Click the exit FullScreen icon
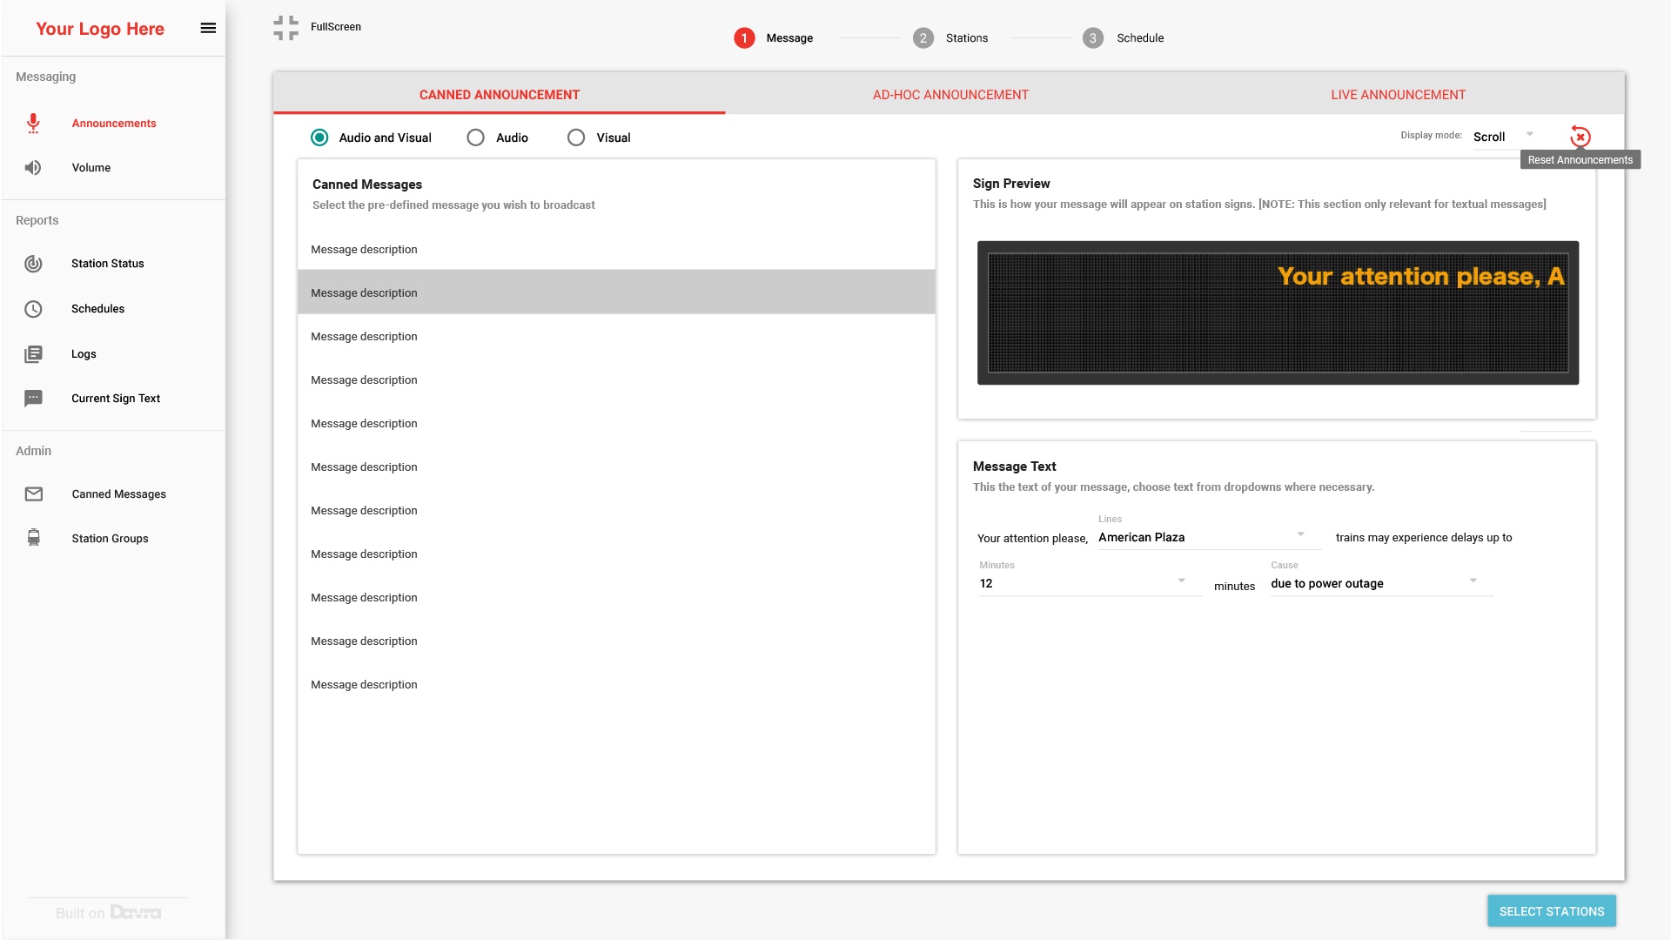The image size is (1671, 940). click(285, 28)
